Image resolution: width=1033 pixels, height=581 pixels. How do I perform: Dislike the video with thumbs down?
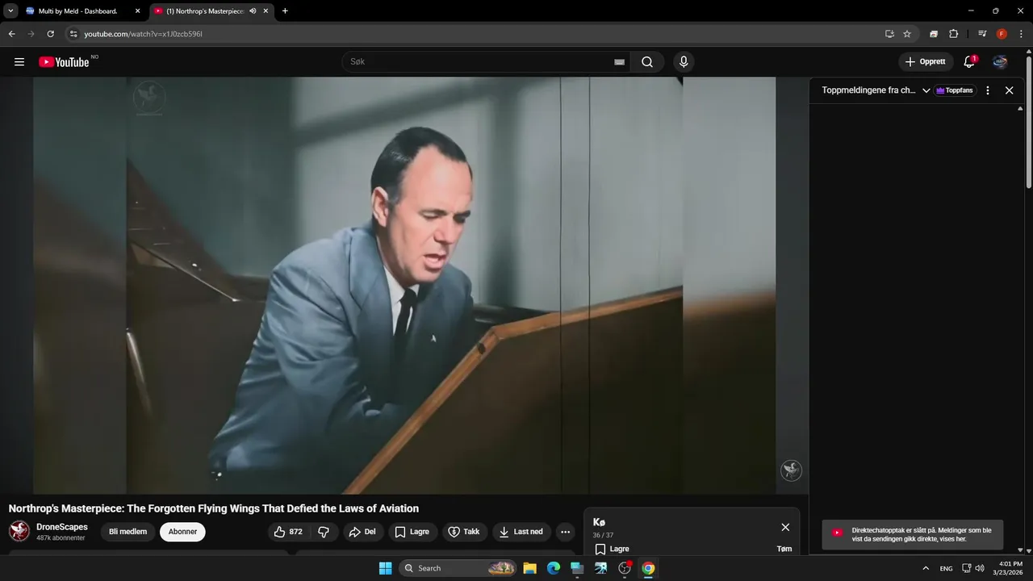324,532
